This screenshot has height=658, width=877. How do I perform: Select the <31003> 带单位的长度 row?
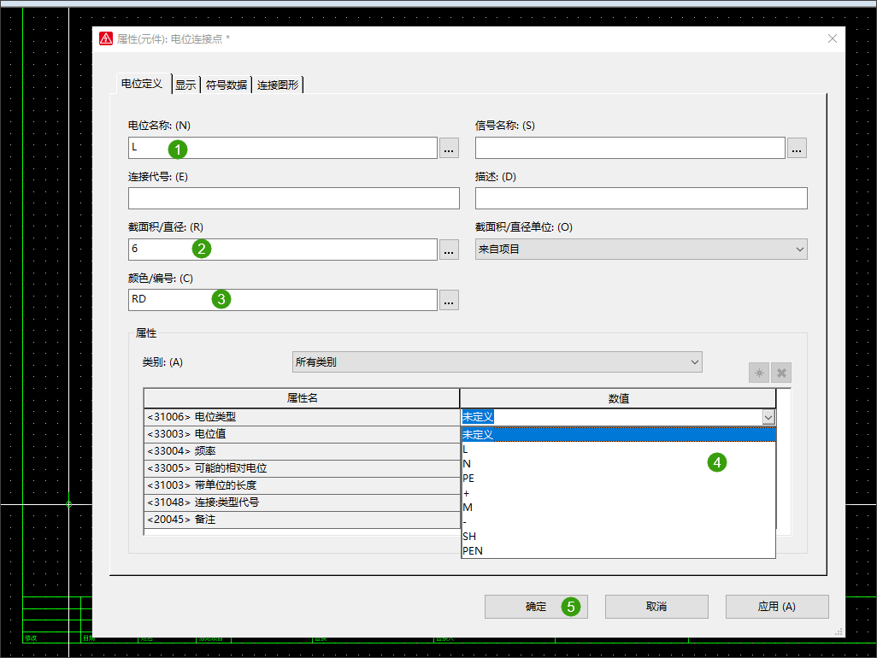coord(302,485)
